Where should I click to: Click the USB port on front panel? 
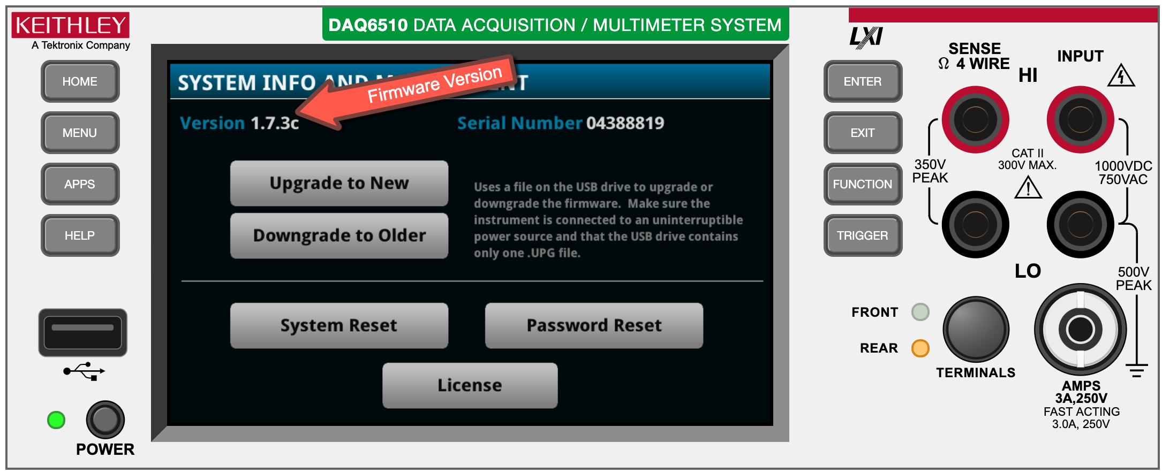click(82, 332)
